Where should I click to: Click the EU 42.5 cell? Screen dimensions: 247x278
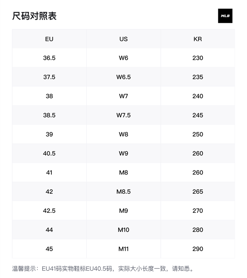pyautogui.click(x=49, y=211)
